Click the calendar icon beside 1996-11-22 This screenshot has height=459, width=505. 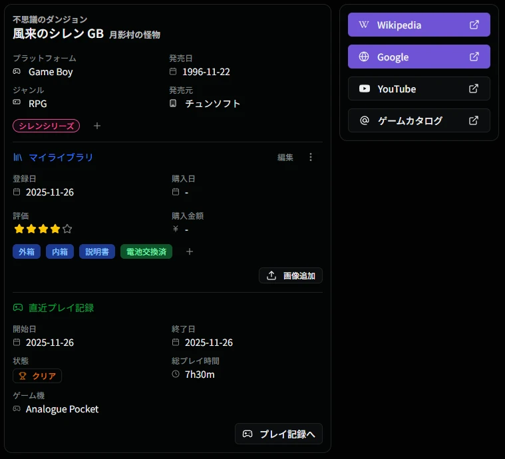coord(173,71)
